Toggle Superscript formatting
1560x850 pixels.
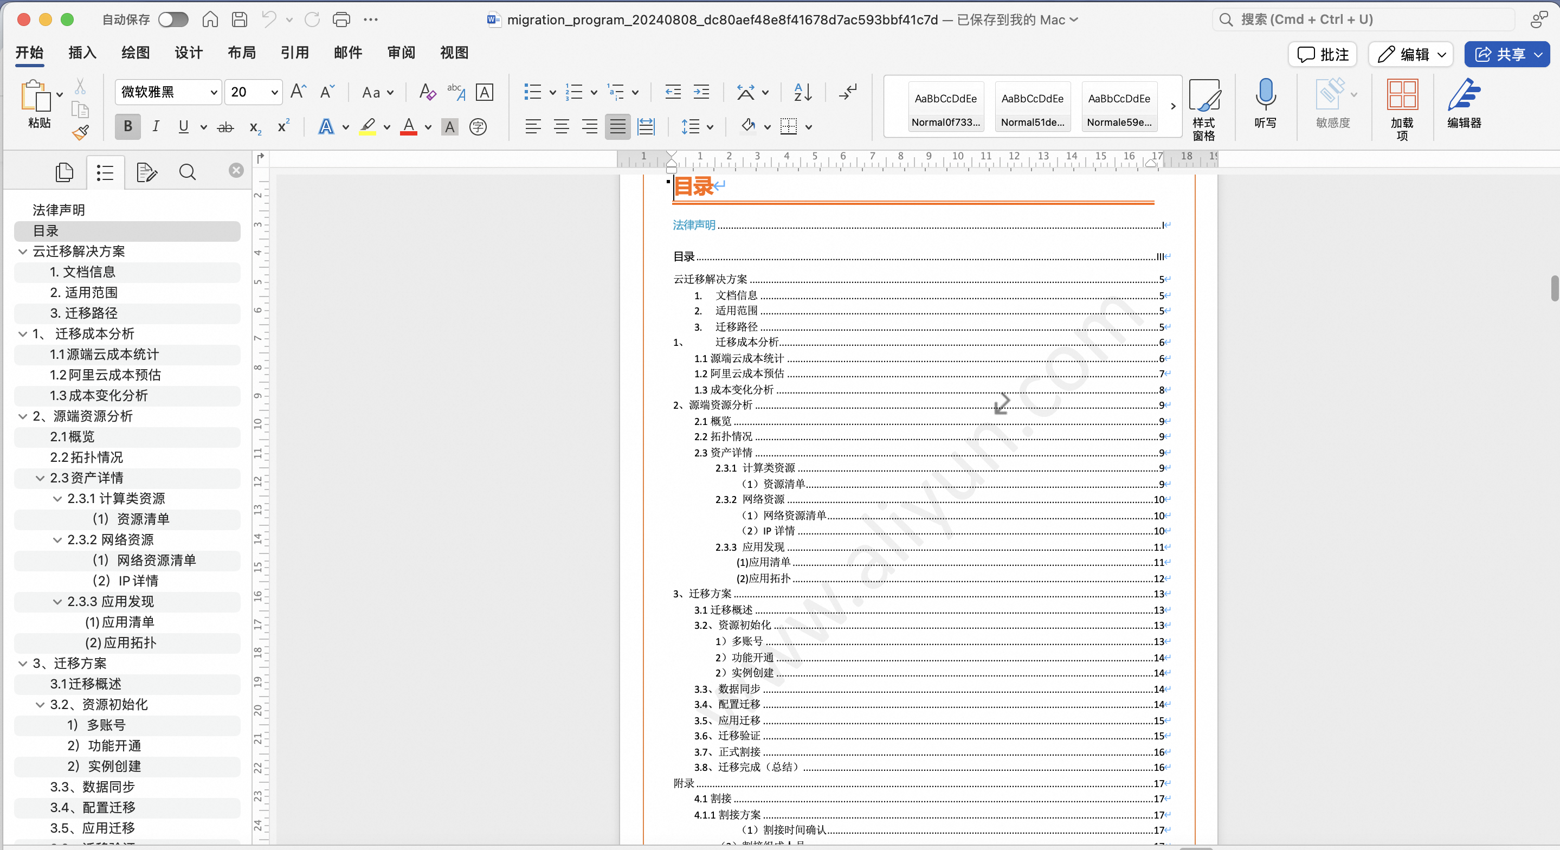click(x=283, y=127)
